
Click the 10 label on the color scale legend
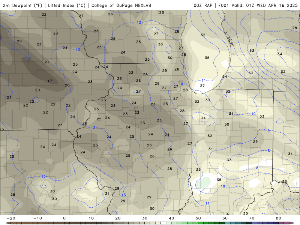(91, 218)
